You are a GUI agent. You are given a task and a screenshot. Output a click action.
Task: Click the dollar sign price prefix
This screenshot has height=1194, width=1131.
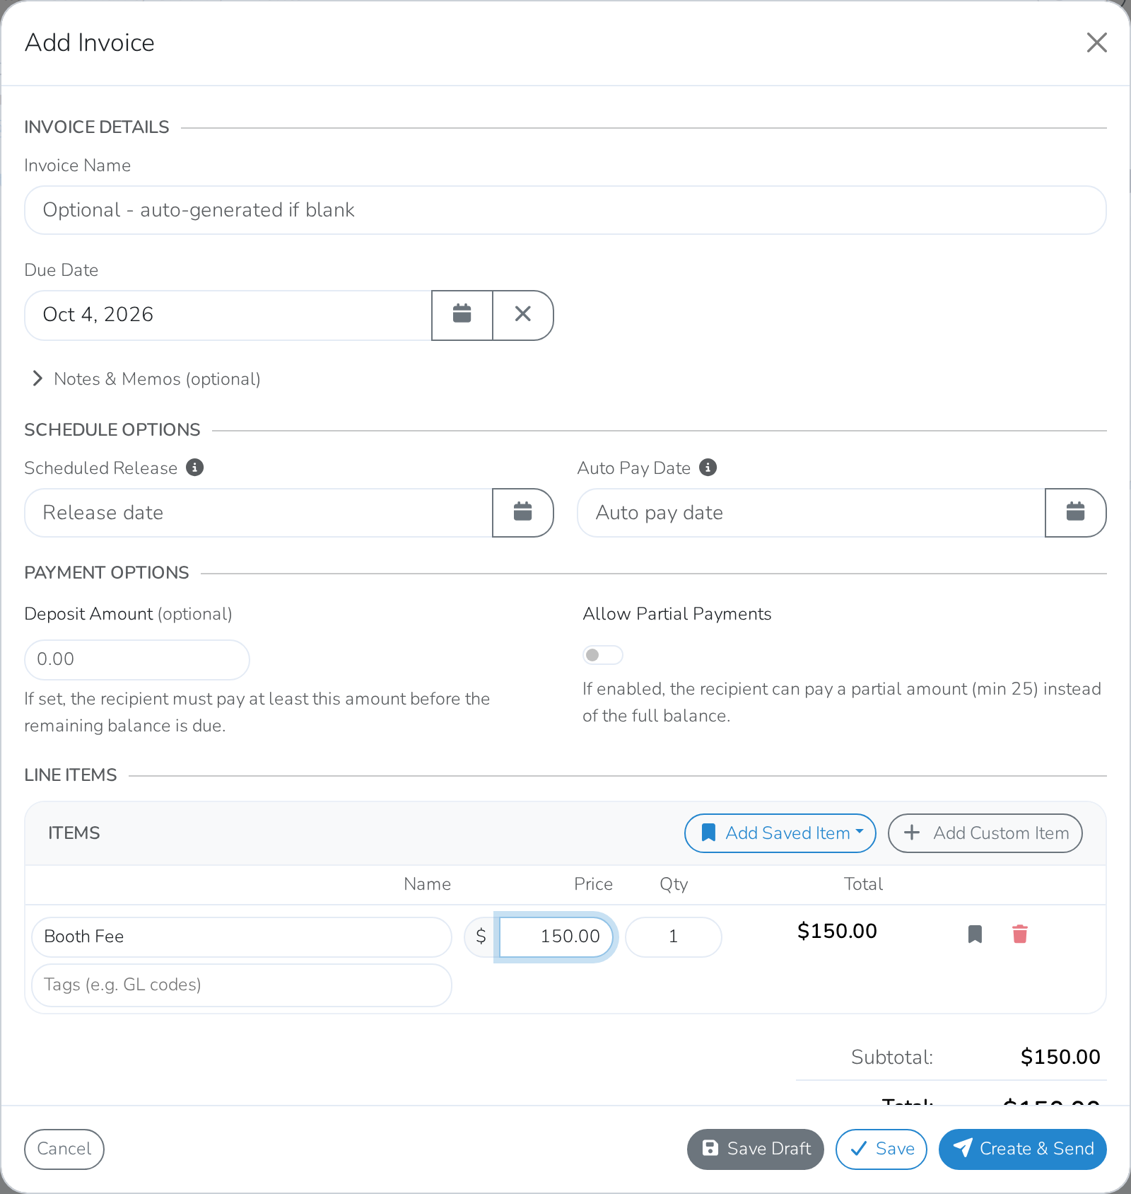coord(481,937)
